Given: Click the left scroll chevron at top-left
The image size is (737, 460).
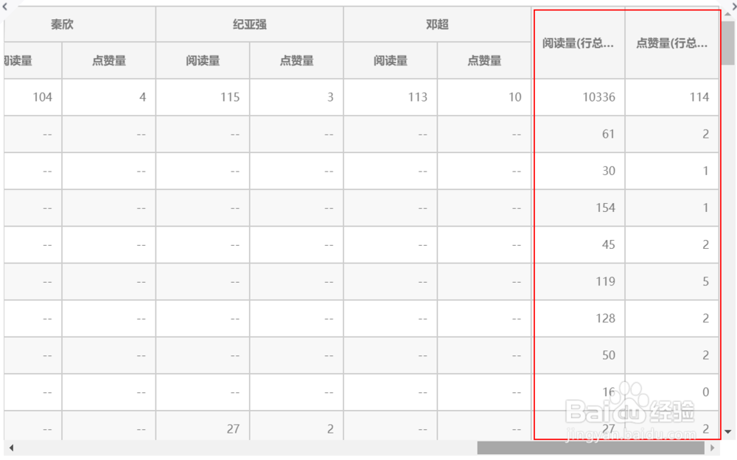Looking at the screenshot, I should (5, 8).
